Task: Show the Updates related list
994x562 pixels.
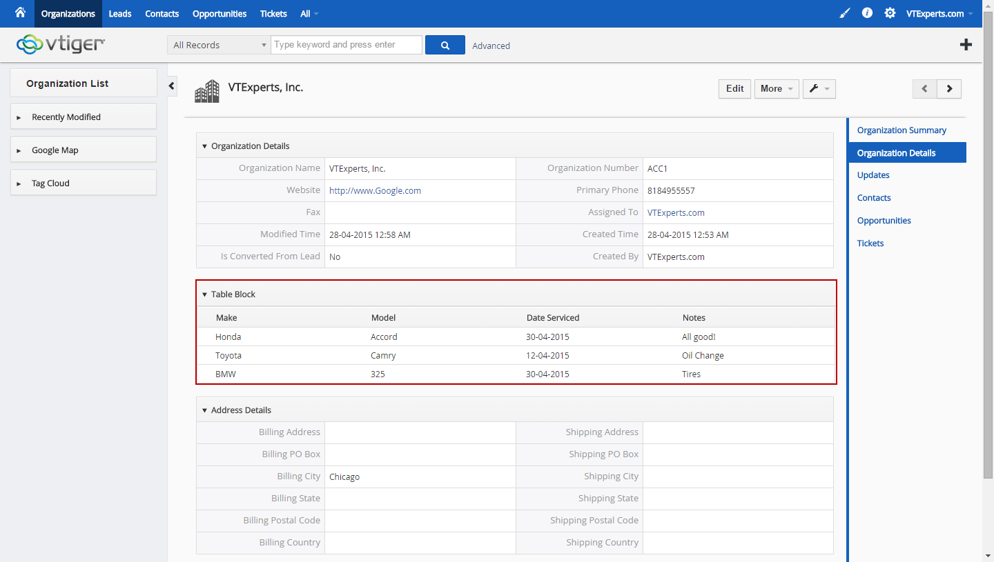Action: [x=873, y=175]
